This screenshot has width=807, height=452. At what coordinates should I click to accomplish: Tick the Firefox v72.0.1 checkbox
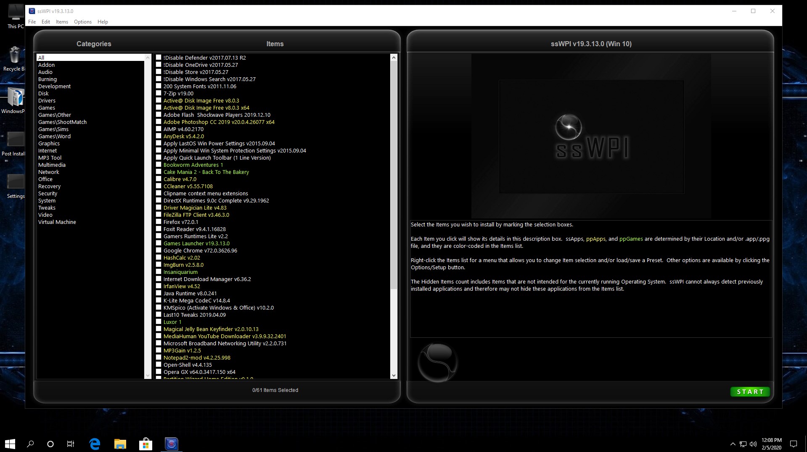point(159,222)
